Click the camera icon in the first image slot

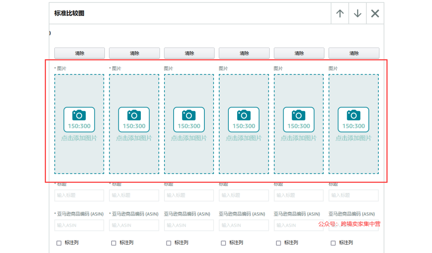79,116
